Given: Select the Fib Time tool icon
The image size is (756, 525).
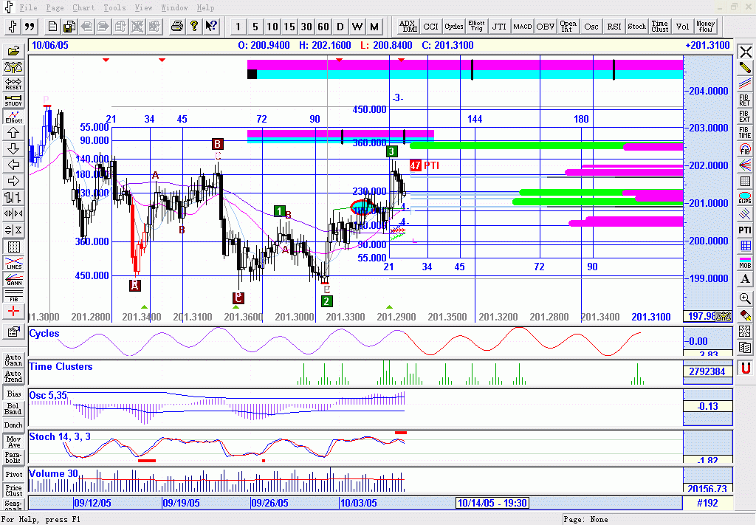Looking at the screenshot, I should point(745,132).
